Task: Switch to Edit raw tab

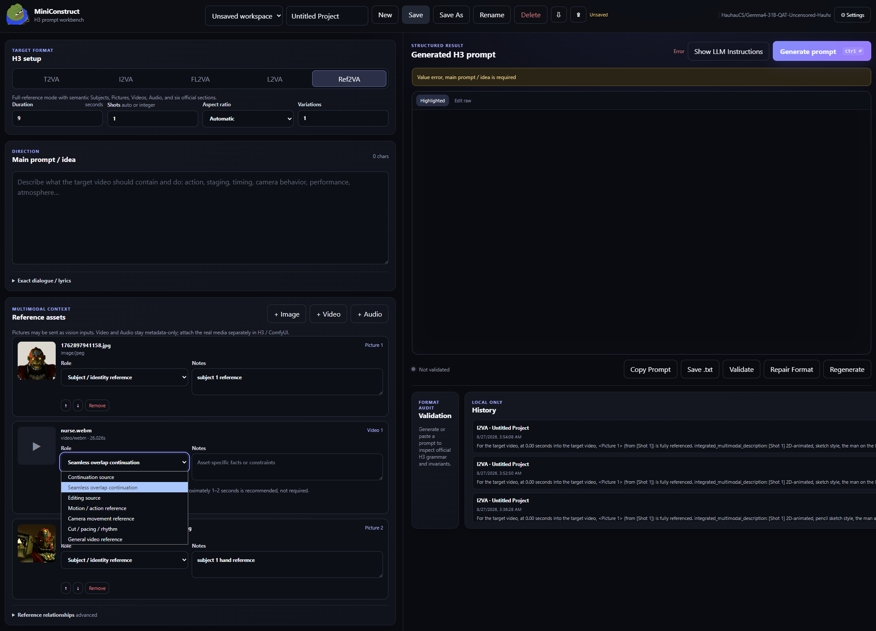Action: (x=463, y=101)
